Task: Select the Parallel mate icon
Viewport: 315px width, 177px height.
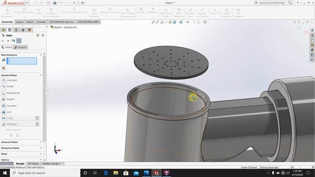Action: 3,87
